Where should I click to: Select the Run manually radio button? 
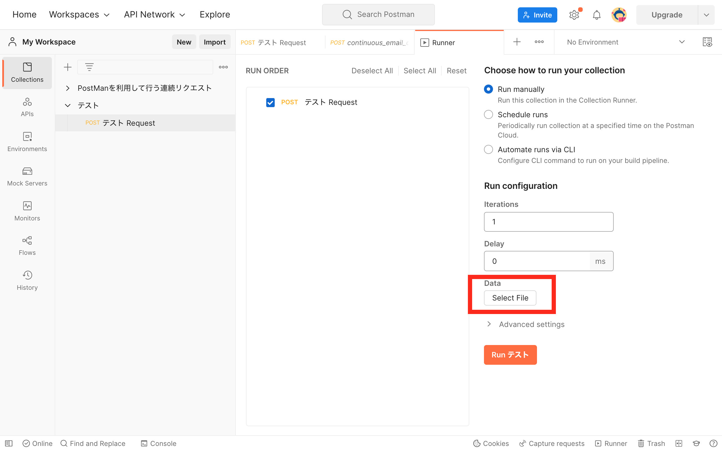click(x=488, y=89)
